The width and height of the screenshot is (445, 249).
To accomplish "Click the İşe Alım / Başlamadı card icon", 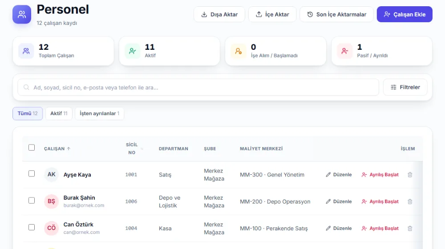I will 239,51.
